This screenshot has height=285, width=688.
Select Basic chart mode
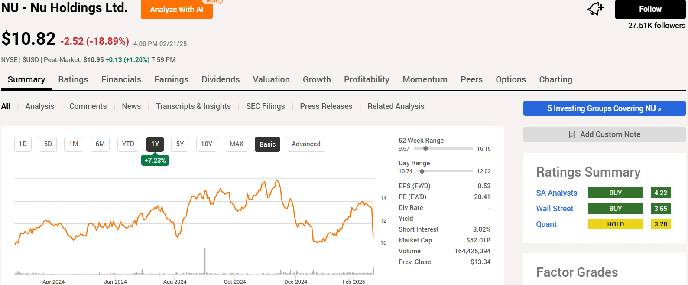[268, 144]
